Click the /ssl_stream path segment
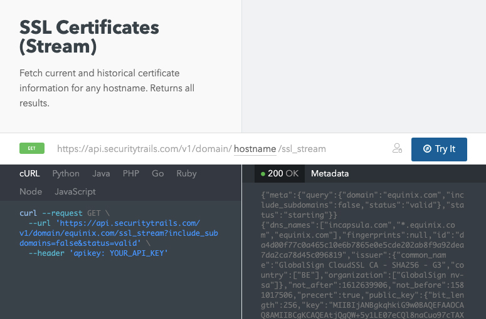Viewport: 486px width, 319px height. tap(302, 149)
